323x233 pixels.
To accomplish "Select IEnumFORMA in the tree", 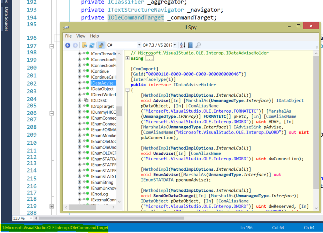I will point(103,130).
